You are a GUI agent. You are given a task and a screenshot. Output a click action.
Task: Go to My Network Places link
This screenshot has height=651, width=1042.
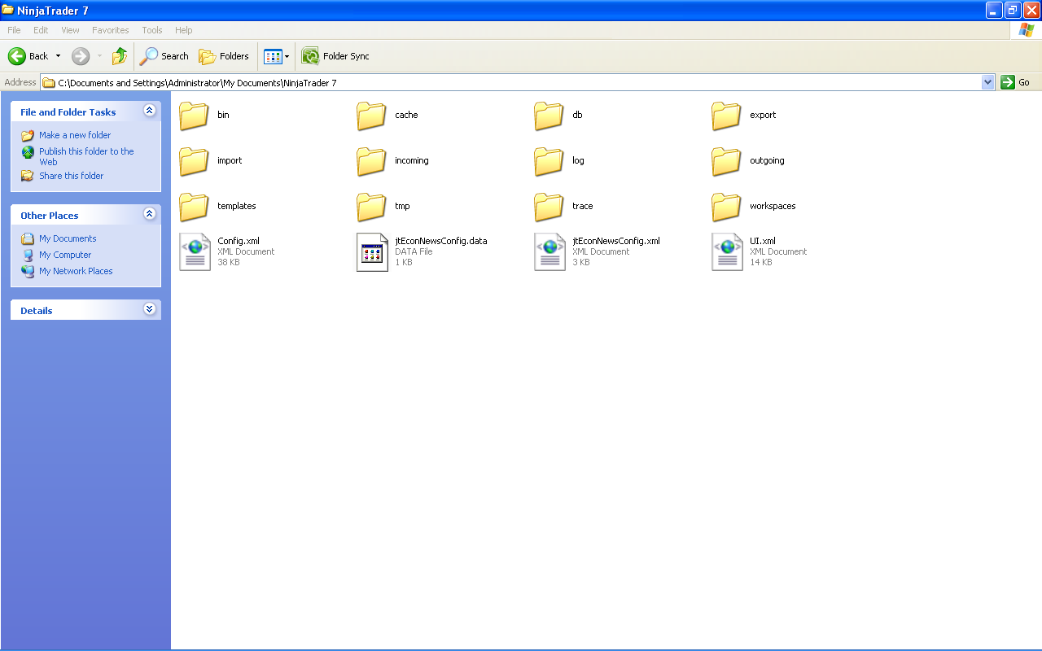76,271
